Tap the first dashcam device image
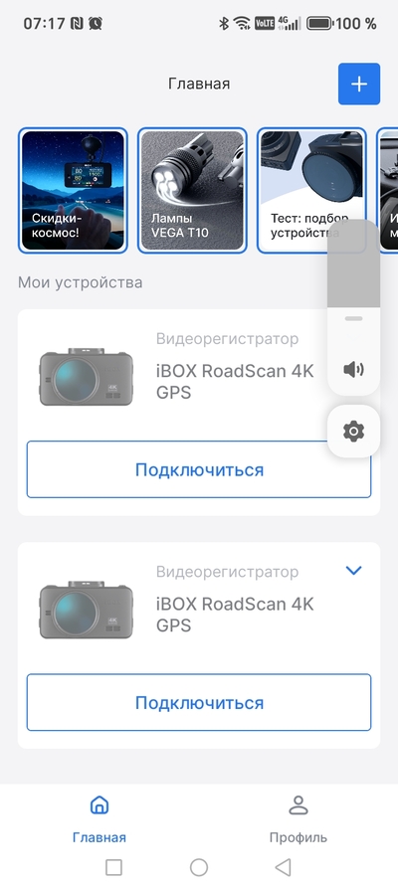Viewport: 398px width, 889px height. tap(87, 377)
